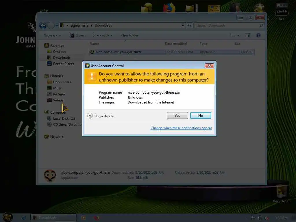This screenshot has height=222, width=296.
Task: Sort by Date modified column header
Action: [176, 44]
